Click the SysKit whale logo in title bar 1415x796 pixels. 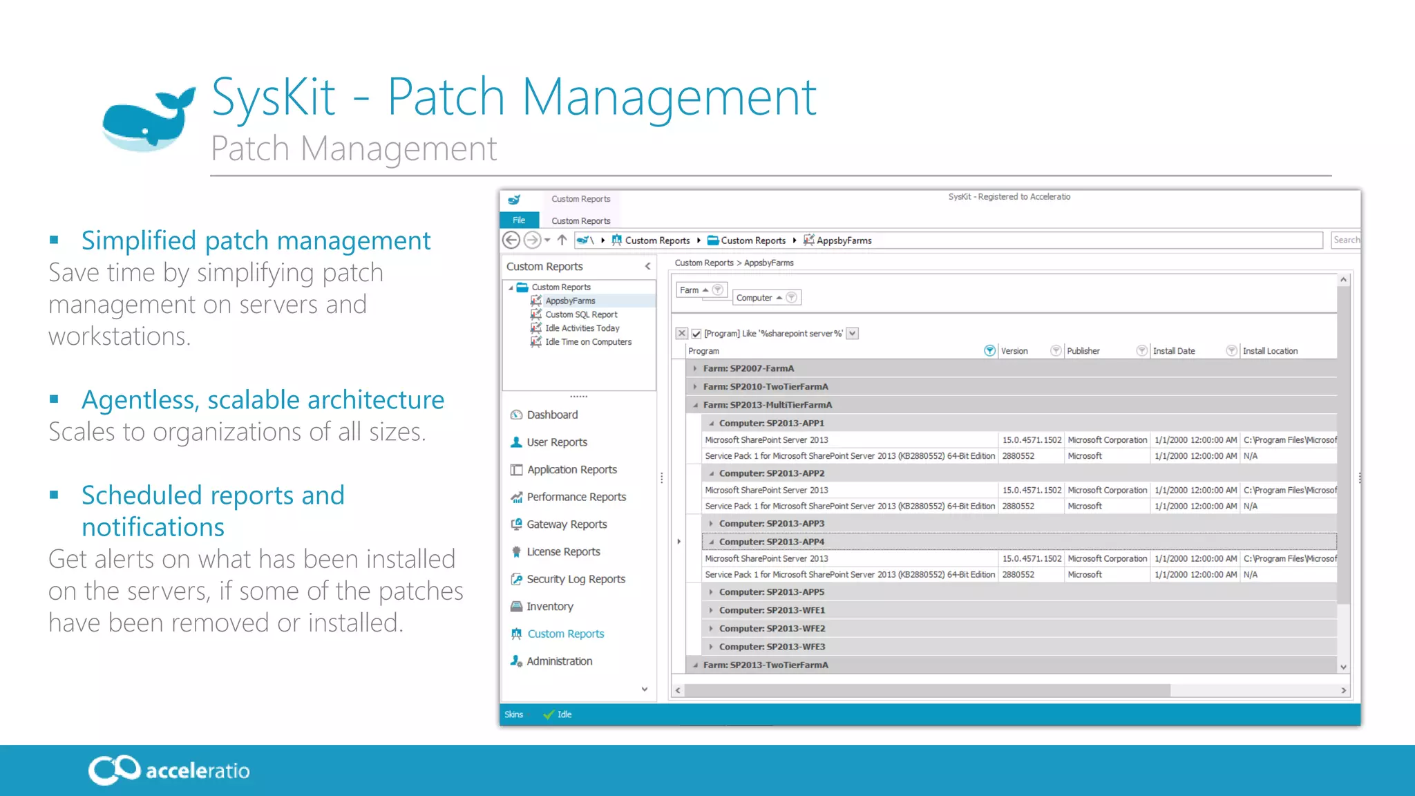(514, 200)
